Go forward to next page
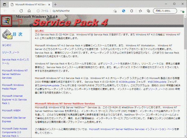The image size is (187, 138). click(x=13, y=11)
